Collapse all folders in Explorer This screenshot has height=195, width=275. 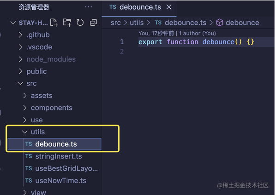(93, 23)
